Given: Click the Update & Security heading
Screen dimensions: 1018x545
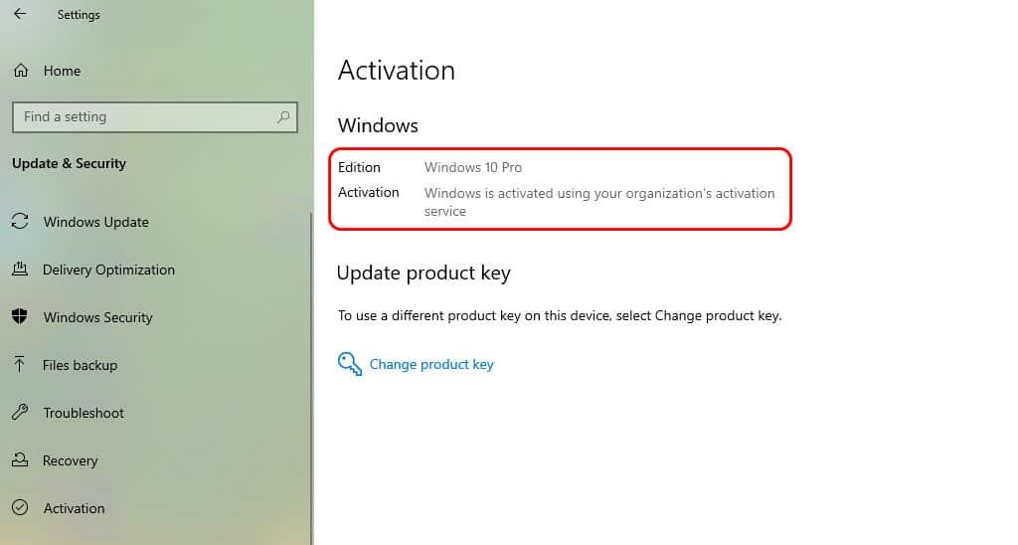Looking at the screenshot, I should [x=69, y=164].
